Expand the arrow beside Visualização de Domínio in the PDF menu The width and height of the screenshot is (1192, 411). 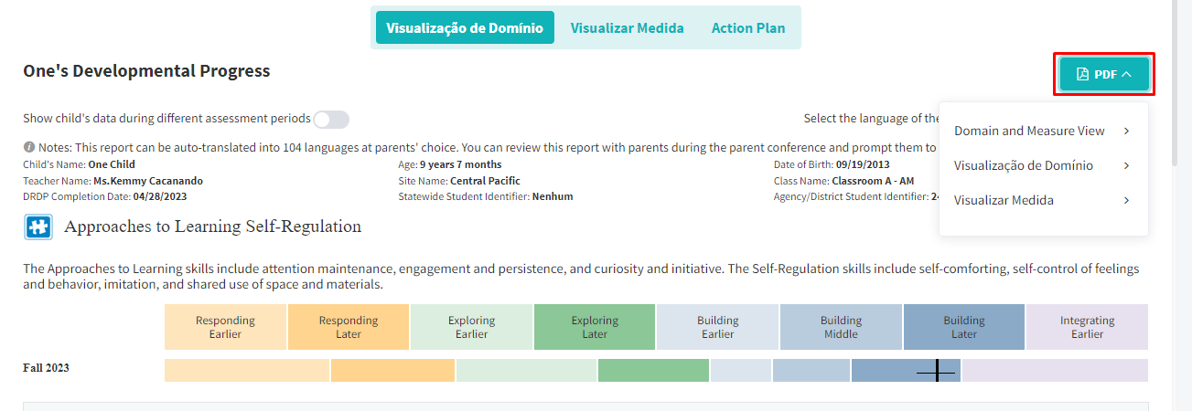pos(1126,165)
